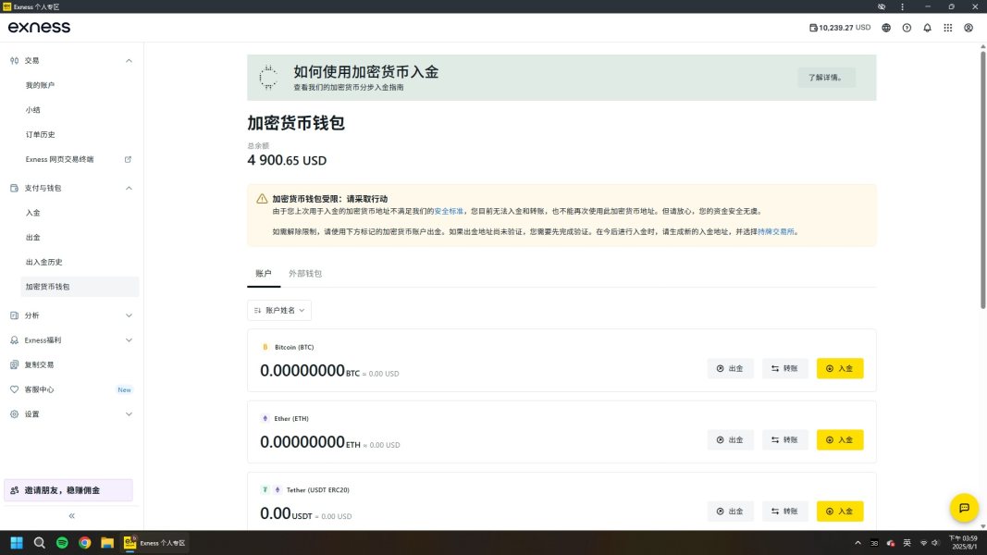Open the 安全标准 link in the warning
The height and width of the screenshot is (555, 987).
(449, 212)
